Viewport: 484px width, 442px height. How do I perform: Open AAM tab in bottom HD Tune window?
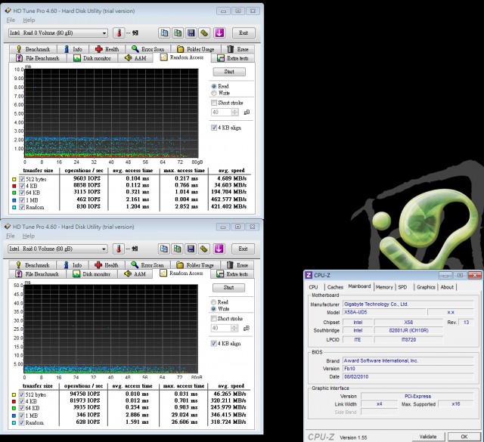click(x=135, y=274)
